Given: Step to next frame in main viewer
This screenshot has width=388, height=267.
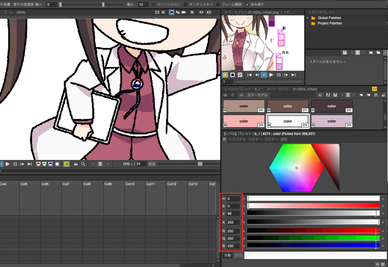Looking at the screenshot, I should point(22,164).
